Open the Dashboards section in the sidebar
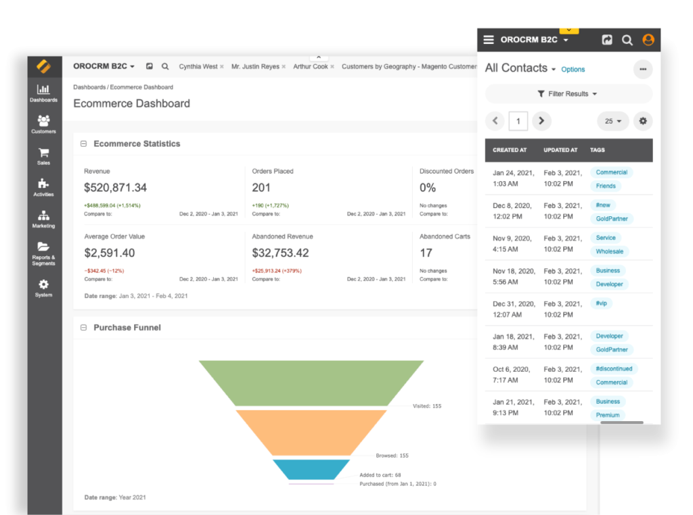 43,93
